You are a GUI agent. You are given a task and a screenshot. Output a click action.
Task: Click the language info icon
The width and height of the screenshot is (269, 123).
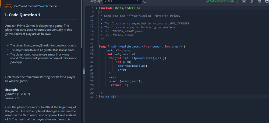[145, 1]
